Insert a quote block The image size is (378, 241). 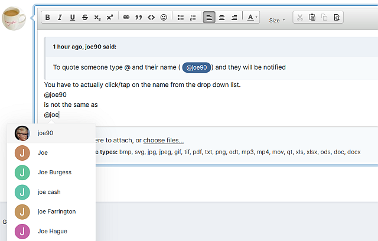pyautogui.click(x=139, y=17)
